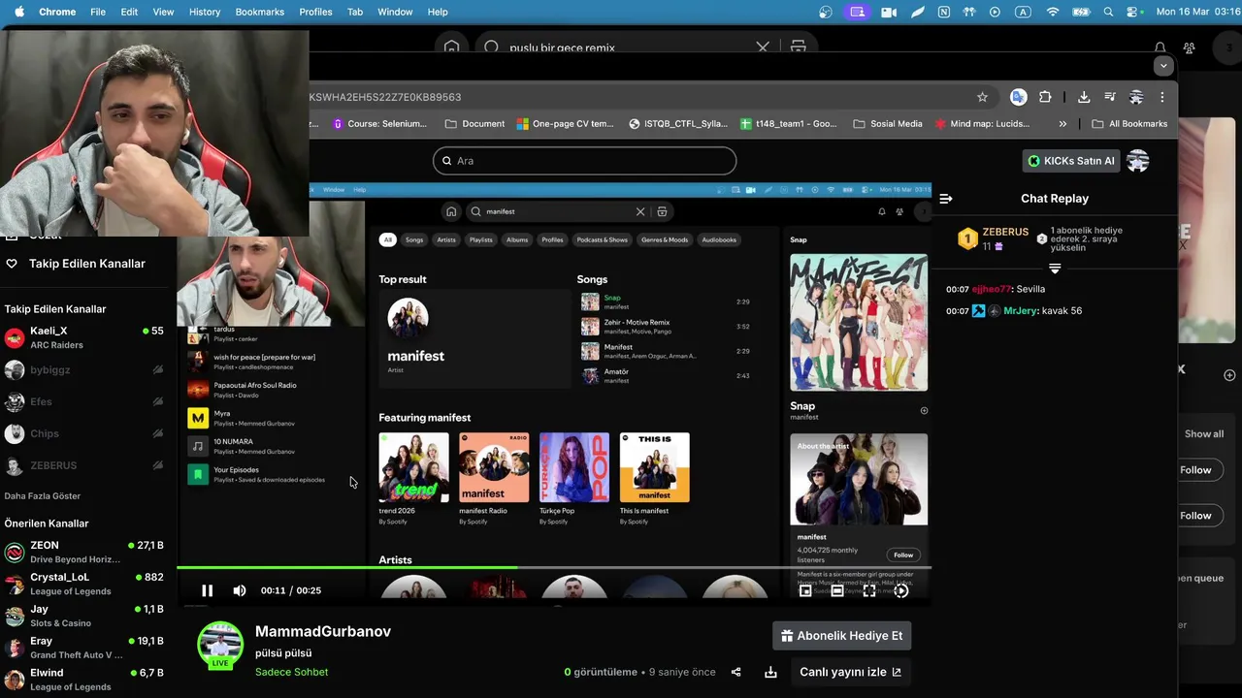
Task: Toggle mini player mode icon
Action: click(x=805, y=590)
